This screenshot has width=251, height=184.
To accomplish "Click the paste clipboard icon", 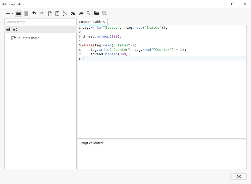I will point(57,13).
